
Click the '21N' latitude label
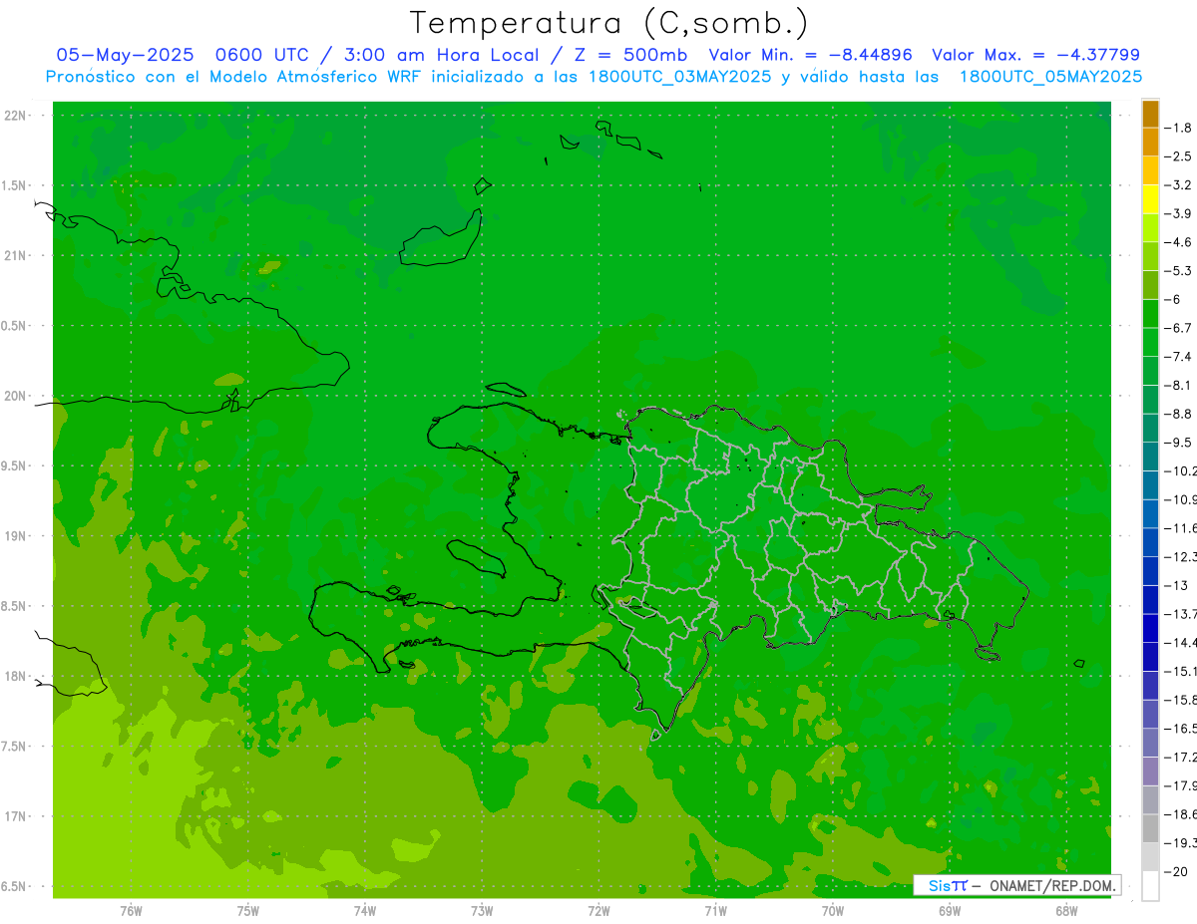point(15,256)
